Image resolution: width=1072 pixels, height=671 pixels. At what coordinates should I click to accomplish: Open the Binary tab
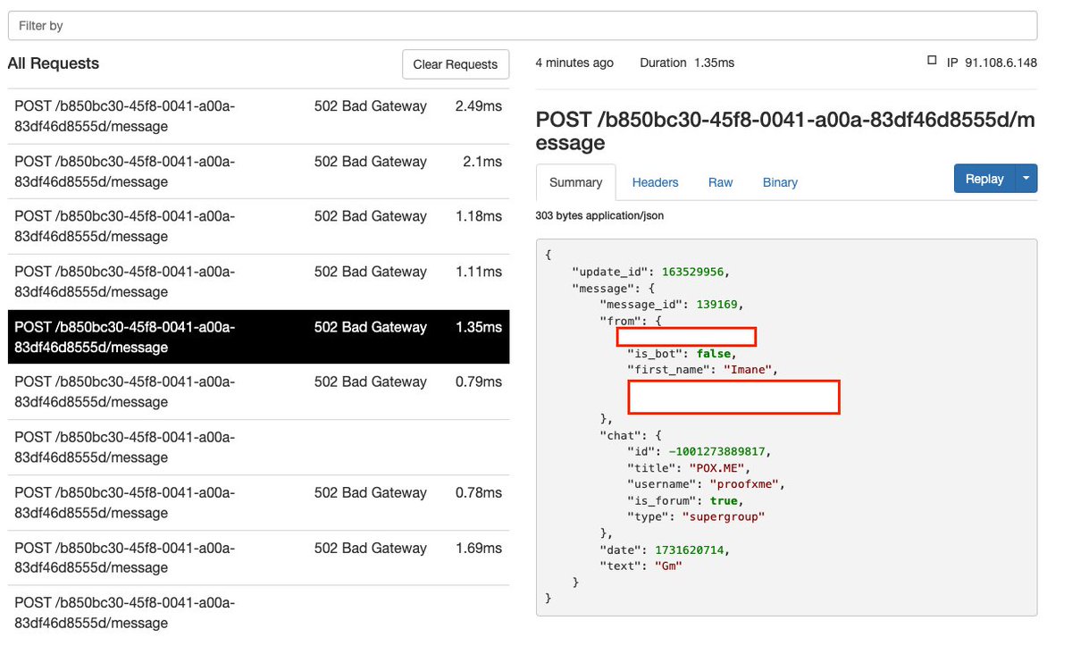click(x=780, y=182)
